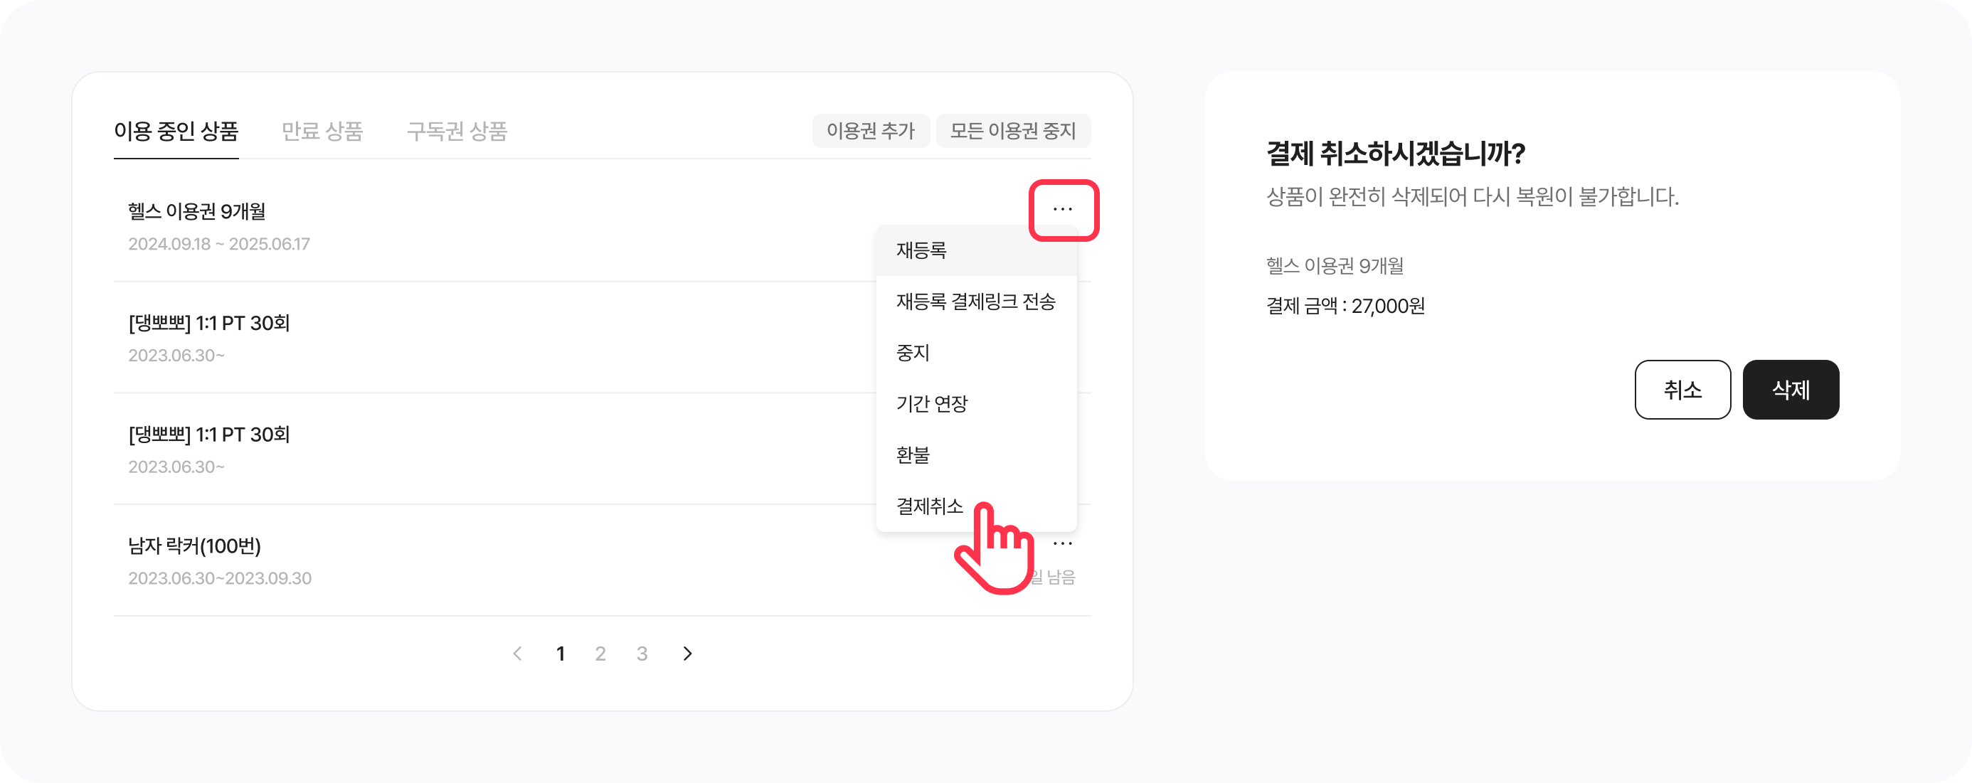Viewport: 1972px width, 783px height.
Task: Select 중지 in the options menu
Action: [913, 353]
